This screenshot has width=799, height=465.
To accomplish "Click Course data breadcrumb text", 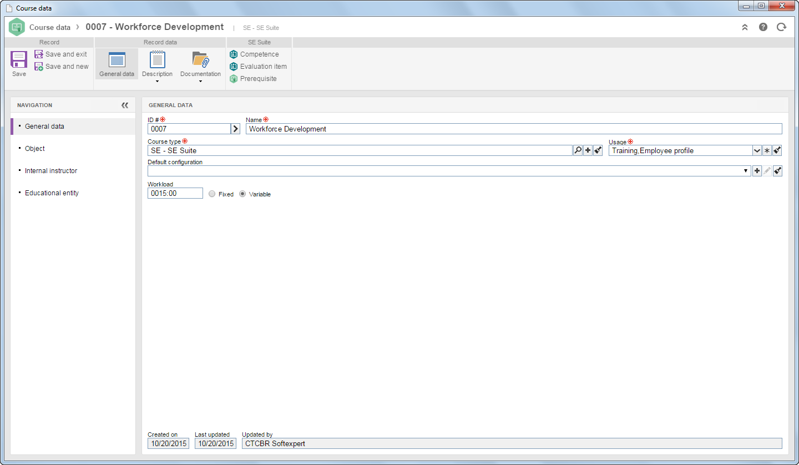I will point(50,27).
